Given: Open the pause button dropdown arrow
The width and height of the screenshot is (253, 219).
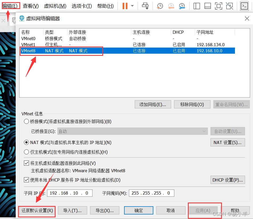Looking at the screenshot, I should click(x=132, y=6).
